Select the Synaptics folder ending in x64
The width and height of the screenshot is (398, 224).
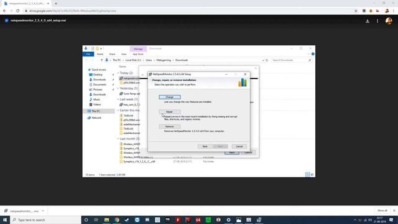(x=139, y=162)
